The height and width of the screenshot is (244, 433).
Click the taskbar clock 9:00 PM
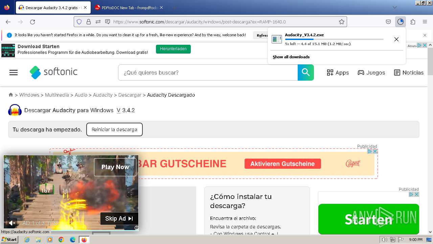(415, 240)
